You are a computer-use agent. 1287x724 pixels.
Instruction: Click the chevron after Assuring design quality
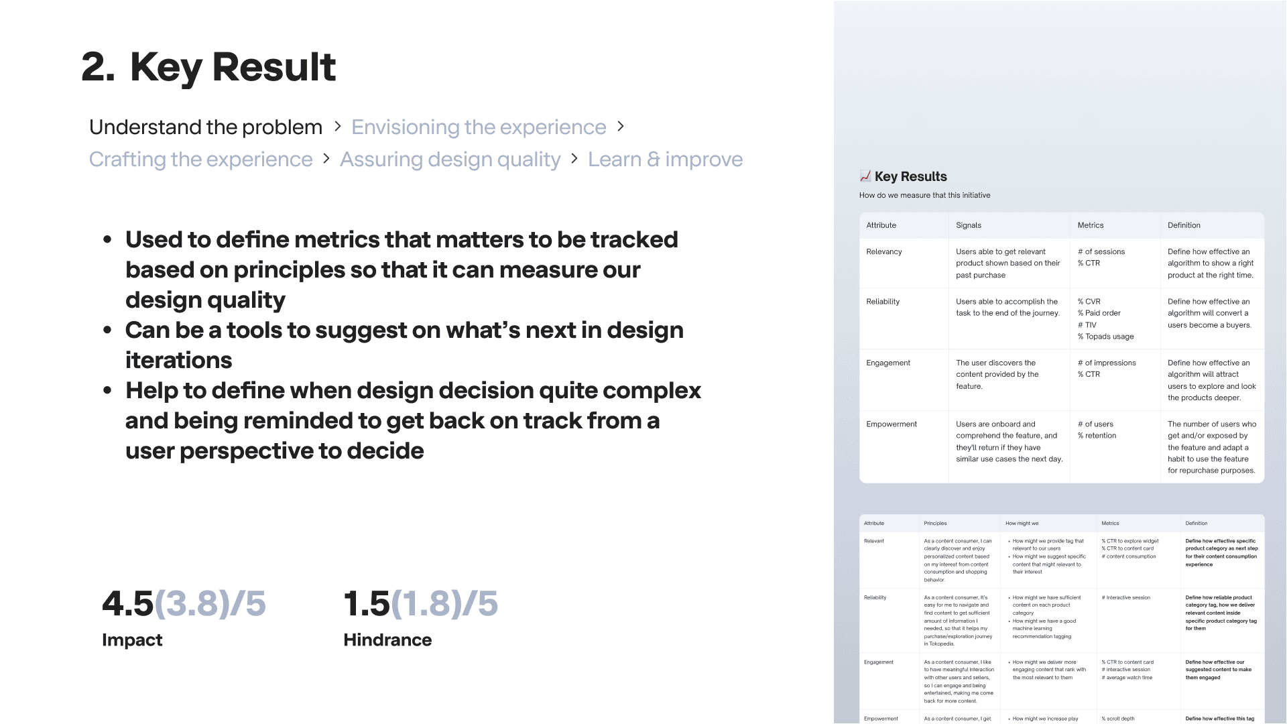point(574,158)
